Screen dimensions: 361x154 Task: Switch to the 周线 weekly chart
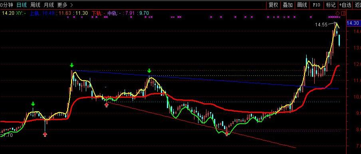(35, 5)
